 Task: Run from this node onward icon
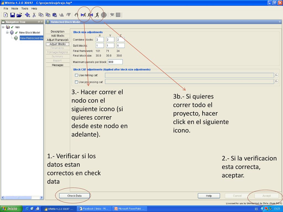(x=83, y=15)
